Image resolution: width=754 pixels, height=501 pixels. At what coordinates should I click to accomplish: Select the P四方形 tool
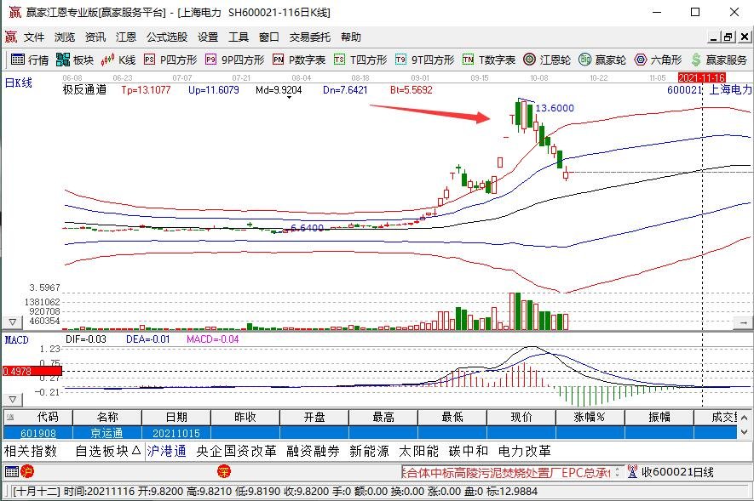click(170, 60)
